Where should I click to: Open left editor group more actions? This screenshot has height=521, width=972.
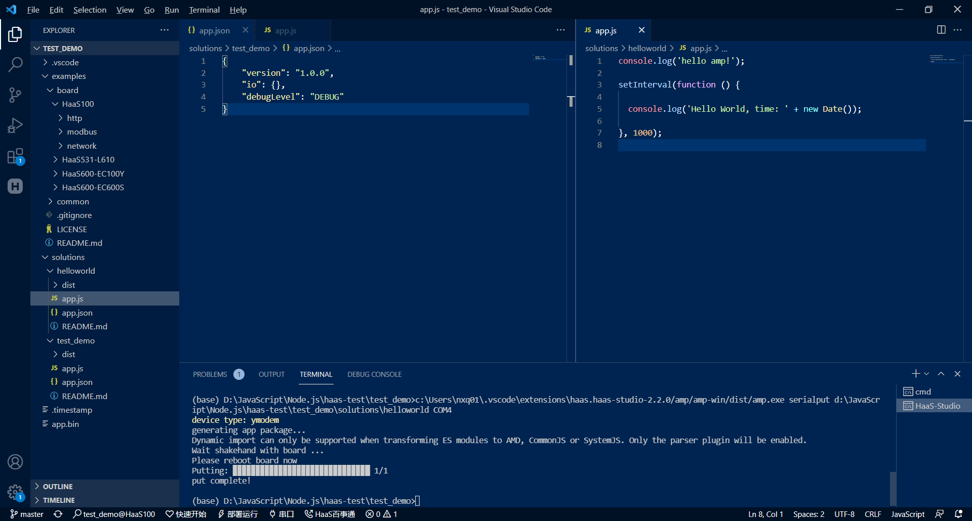560,30
